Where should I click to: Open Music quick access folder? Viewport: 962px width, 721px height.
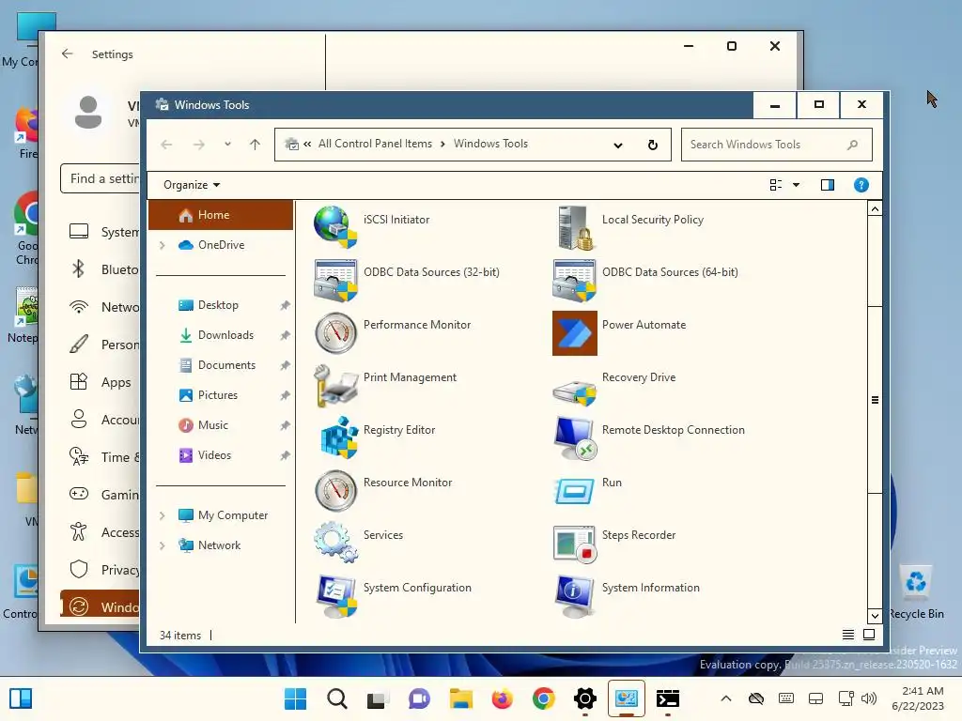pyautogui.click(x=213, y=425)
